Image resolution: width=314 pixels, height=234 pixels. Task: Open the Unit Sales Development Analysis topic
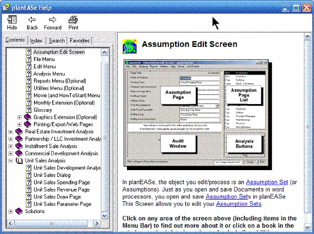pos(67,168)
